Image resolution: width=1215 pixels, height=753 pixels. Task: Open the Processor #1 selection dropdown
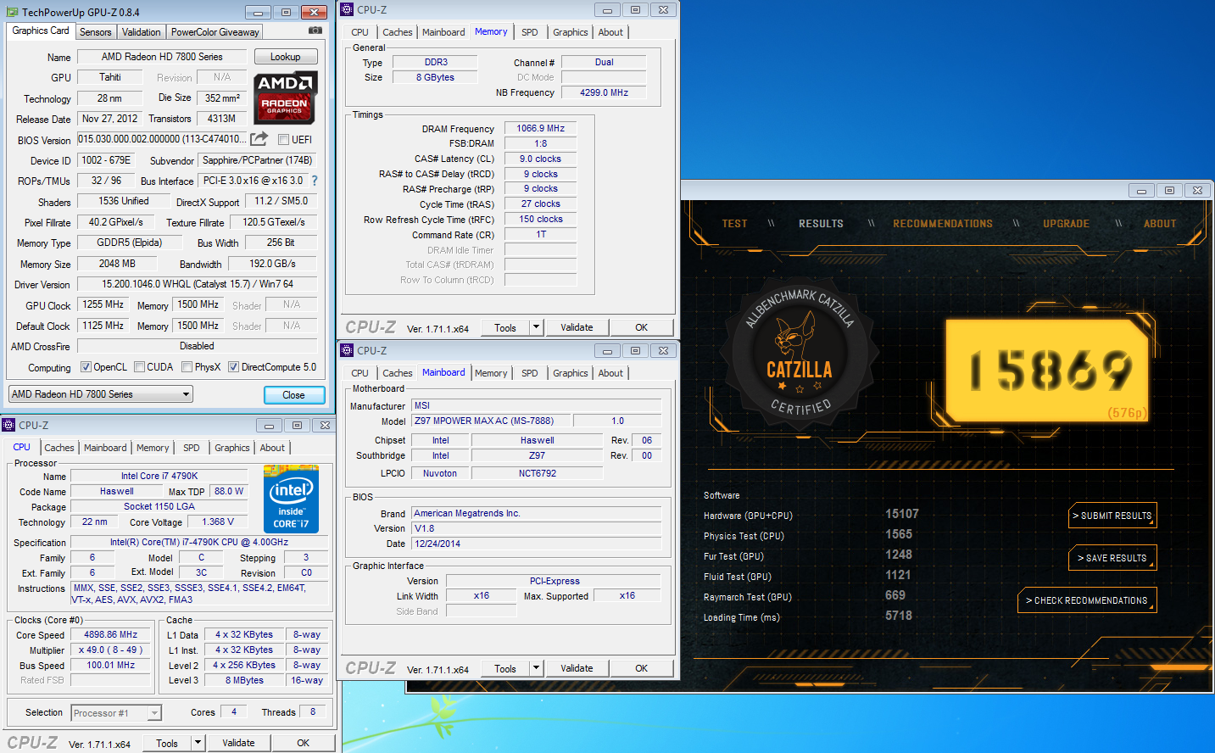[x=116, y=713]
